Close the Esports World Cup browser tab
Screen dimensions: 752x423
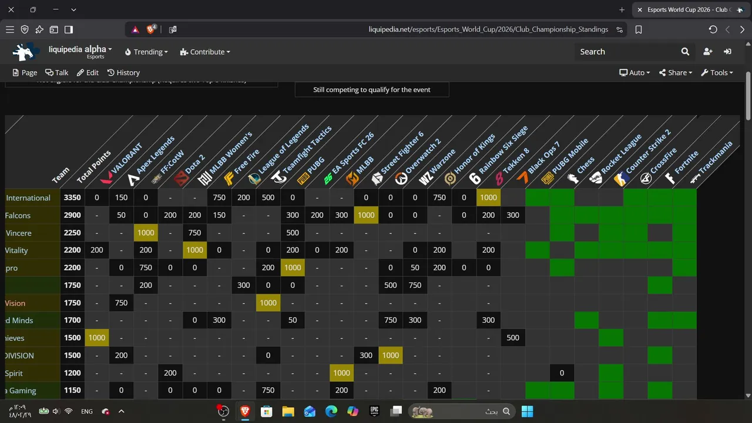pyautogui.click(x=640, y=10)
